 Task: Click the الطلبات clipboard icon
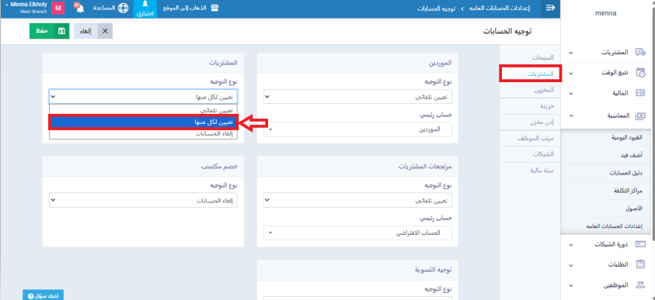coord(640,264)
